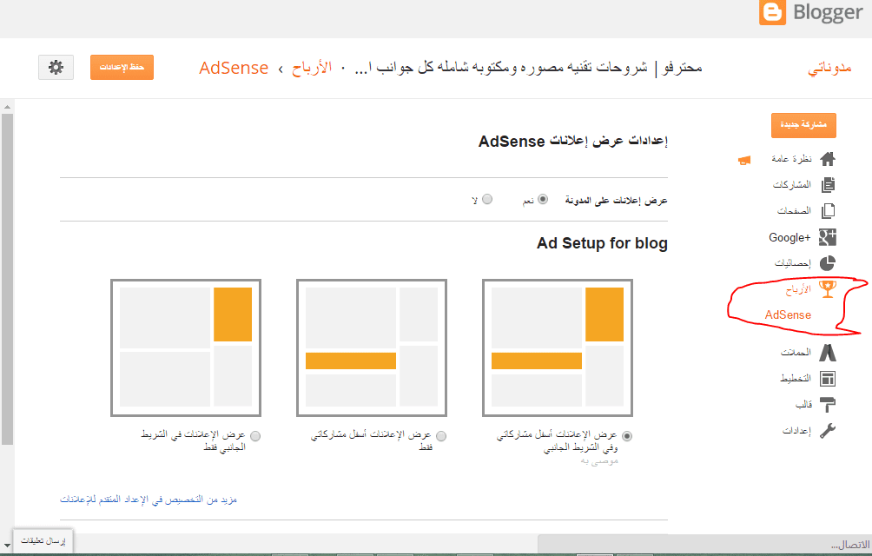Click 'الأرباح' breadcrumb link in header
The height and width of the screenshot is (556, 872).
pyautogui.click(x=312, y=68)
